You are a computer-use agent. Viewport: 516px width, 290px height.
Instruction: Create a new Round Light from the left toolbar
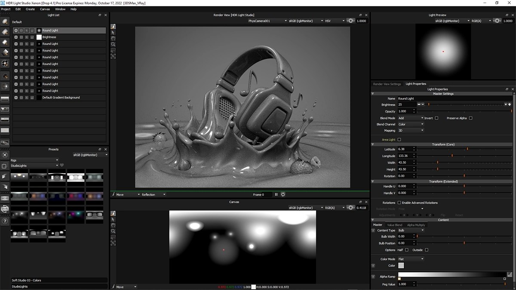click(x=5, y=21)
